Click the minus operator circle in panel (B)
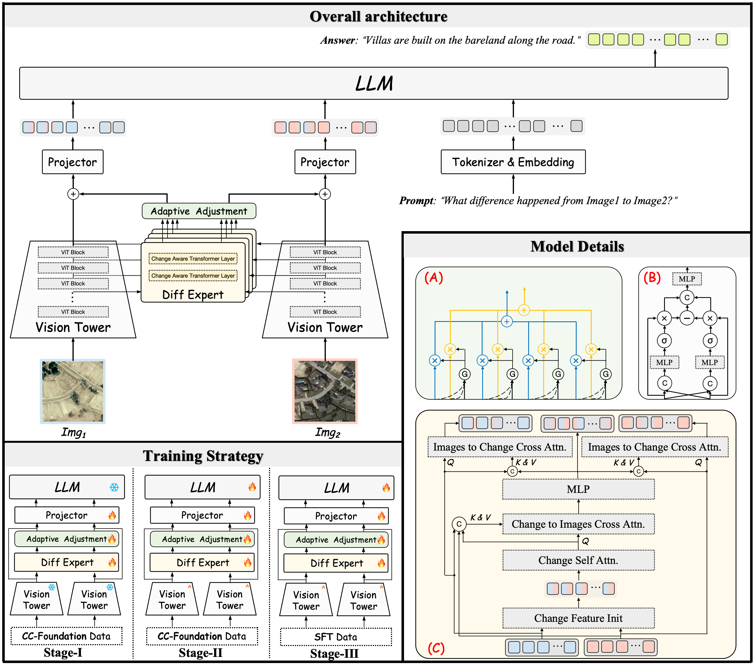 [687, 318]
